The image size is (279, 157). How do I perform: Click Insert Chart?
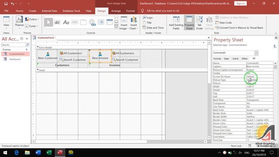133,23
